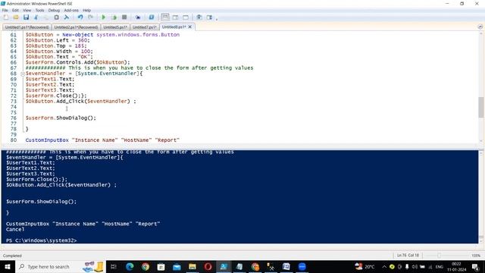Create a new script file

pos(6,17)
